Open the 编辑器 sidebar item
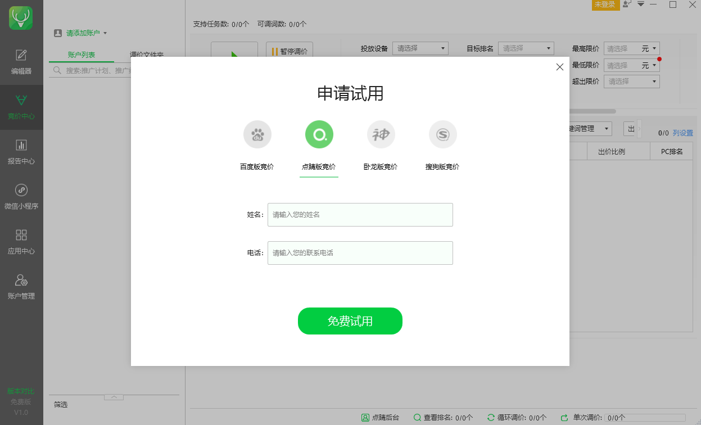This screenshot has width=701, height=425. [x=21, y=62]
